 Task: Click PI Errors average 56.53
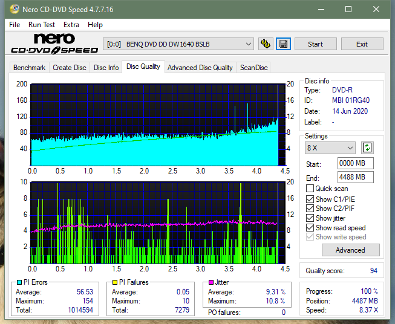[85, 292]
